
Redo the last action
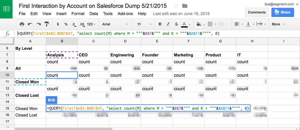(x=38, y=24)
